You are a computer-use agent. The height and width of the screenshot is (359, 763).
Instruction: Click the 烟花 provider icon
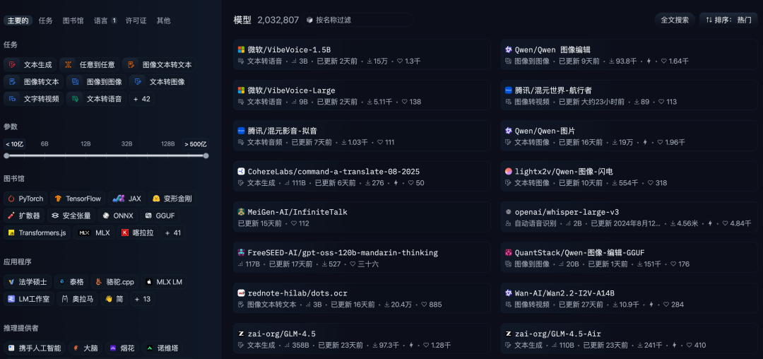[x=113, y=348]
